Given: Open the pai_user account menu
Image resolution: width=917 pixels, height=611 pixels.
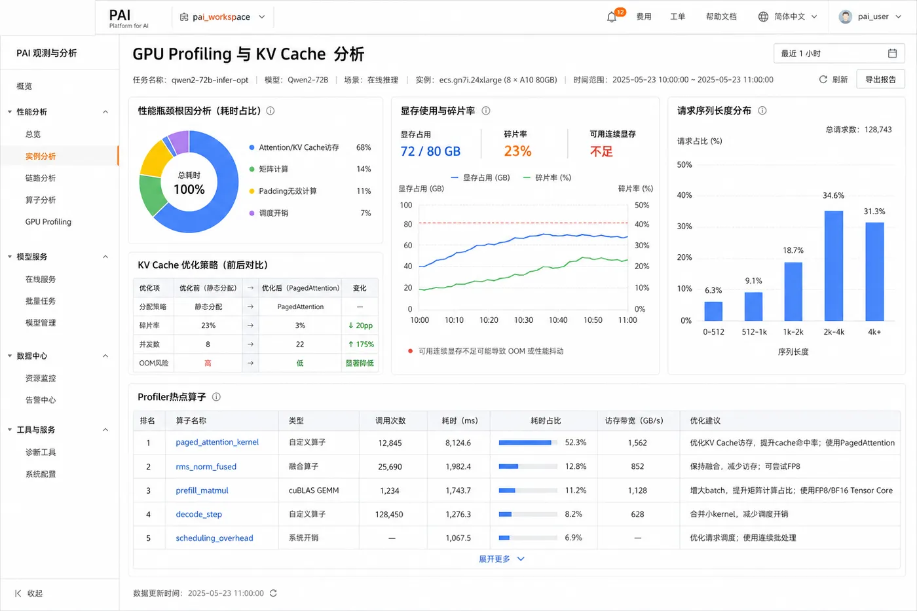Looking at the screenshot, I should pyautogui.click(x=870, y=16).
